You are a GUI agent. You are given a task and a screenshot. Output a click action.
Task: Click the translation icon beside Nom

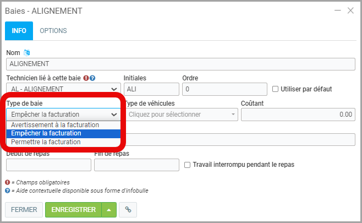[x=27, y=53]
